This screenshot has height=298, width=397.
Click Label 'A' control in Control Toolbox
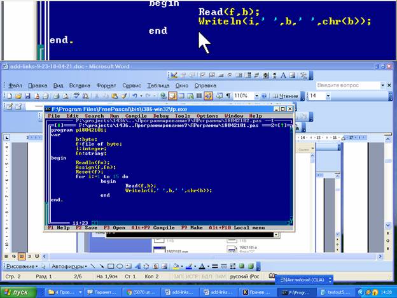click(283, 75)
